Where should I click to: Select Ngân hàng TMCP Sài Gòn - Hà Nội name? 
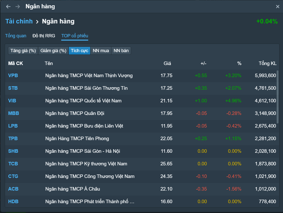point(83,151)
